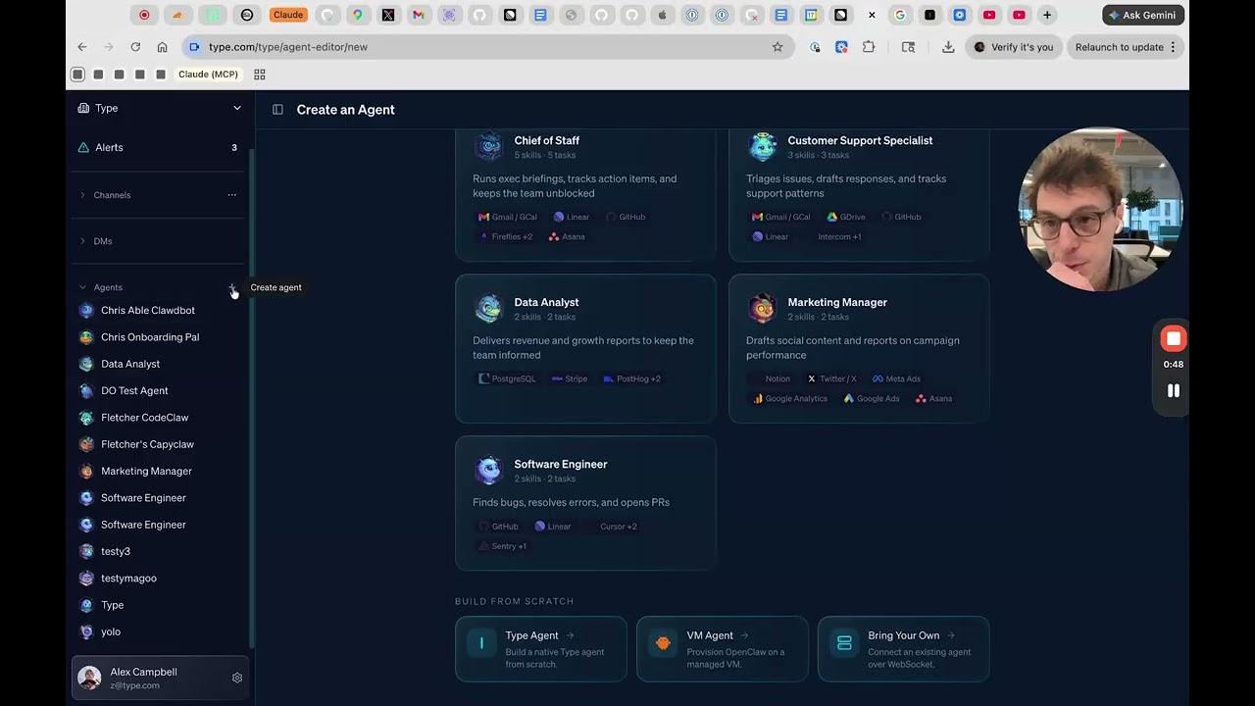Open Alex Campbell profile entry

(x=159, y=678)
